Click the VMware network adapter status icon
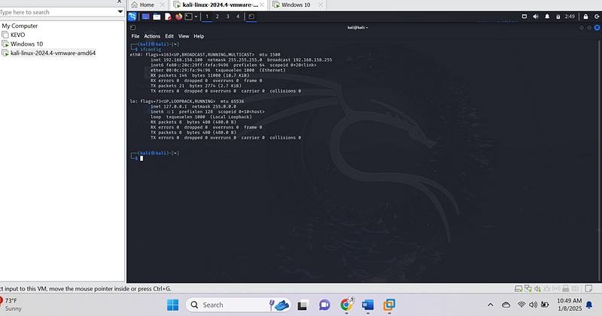Screen dimensions: 602x316 528,288
